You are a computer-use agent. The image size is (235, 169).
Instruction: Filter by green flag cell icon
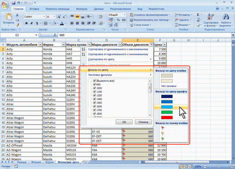click(163, 139)
